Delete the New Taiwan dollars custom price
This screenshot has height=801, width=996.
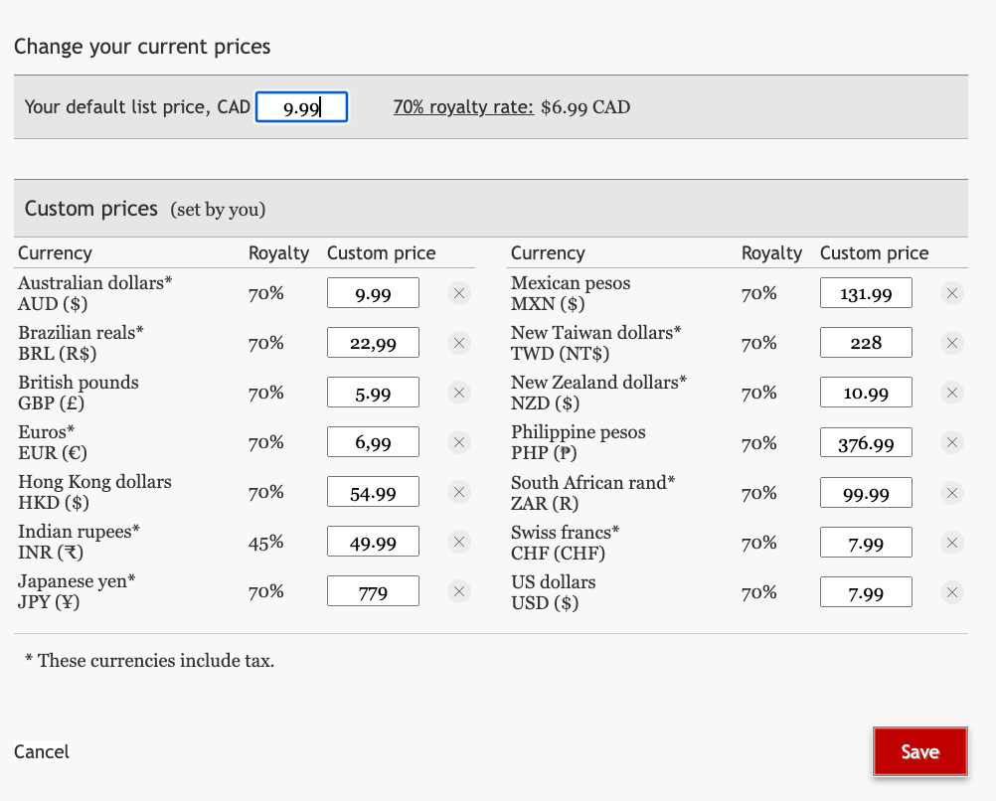point(951,343)
